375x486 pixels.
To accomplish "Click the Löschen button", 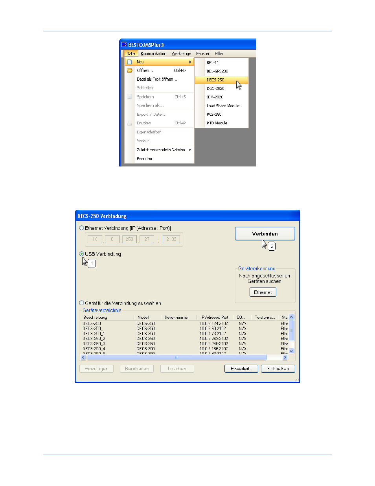I will 177,369.
